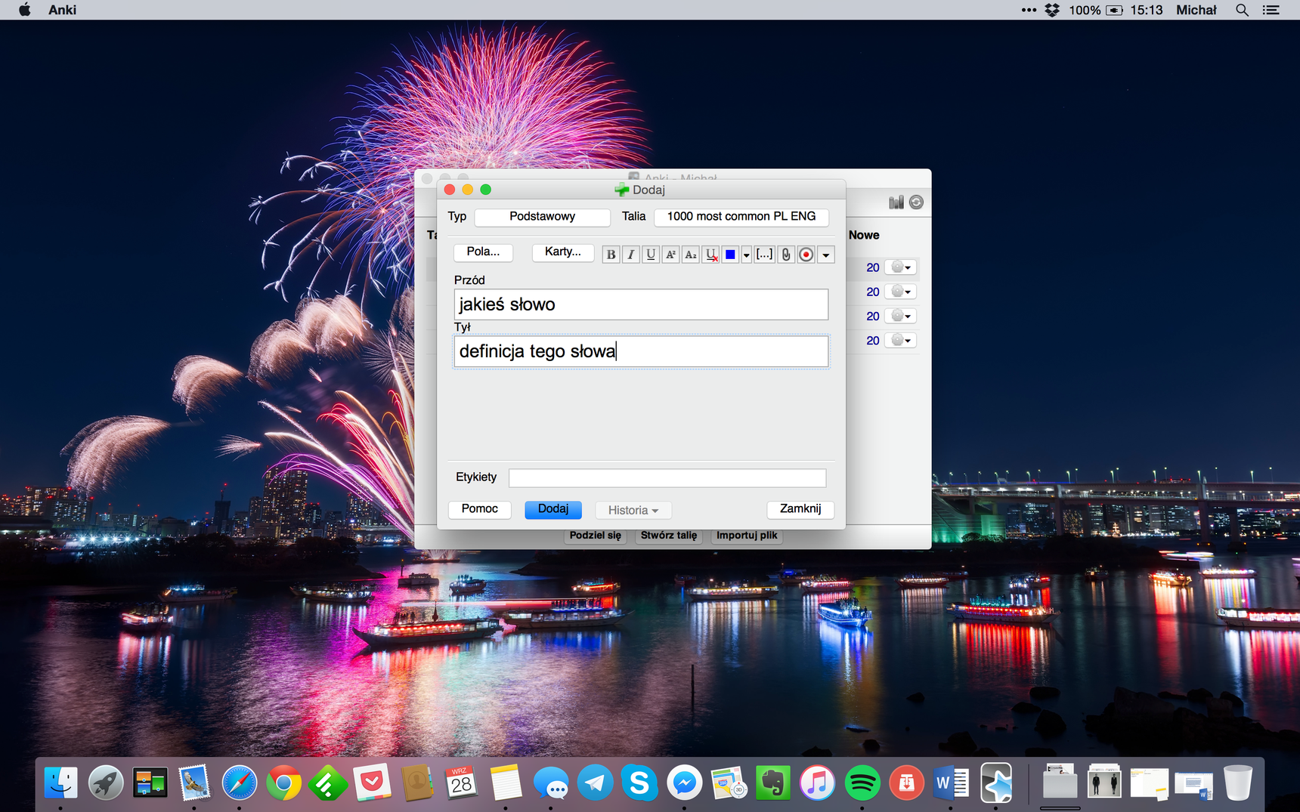
Task: Open Feedly green icon in the Dock
Action: [327, 783]
